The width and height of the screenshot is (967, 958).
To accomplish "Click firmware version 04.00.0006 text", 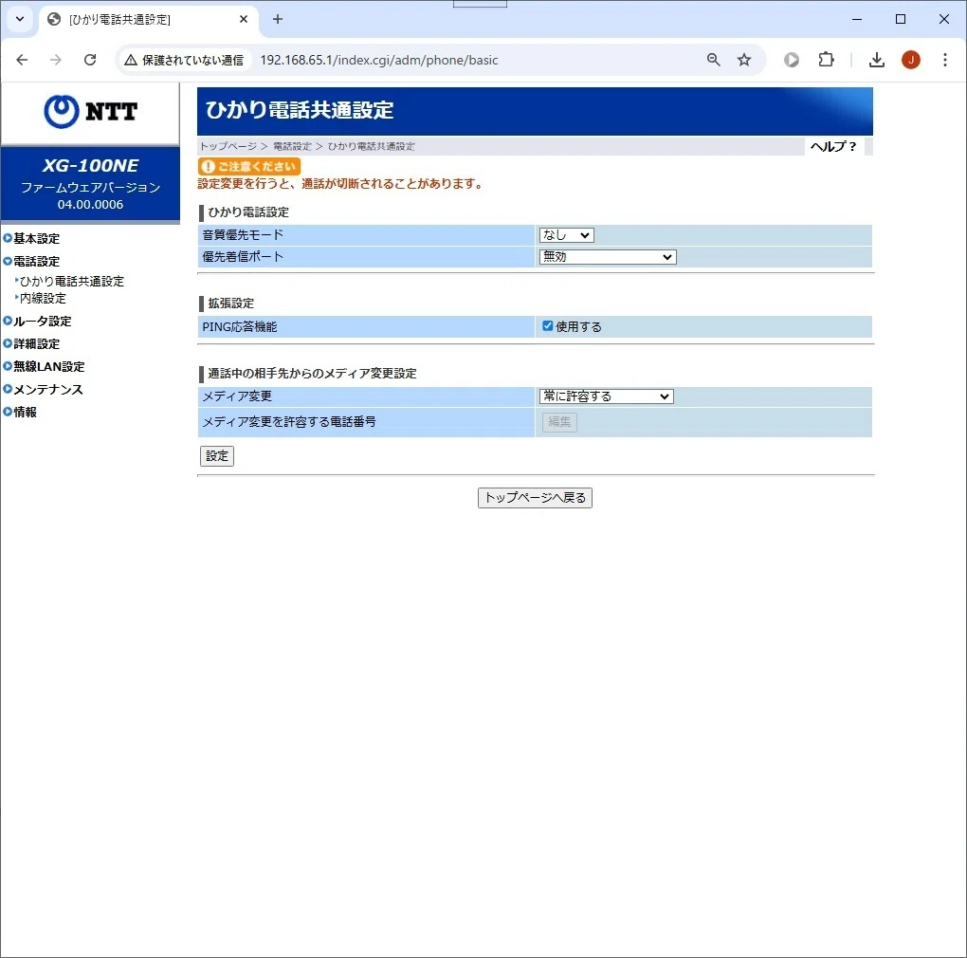I will [91, 204].
